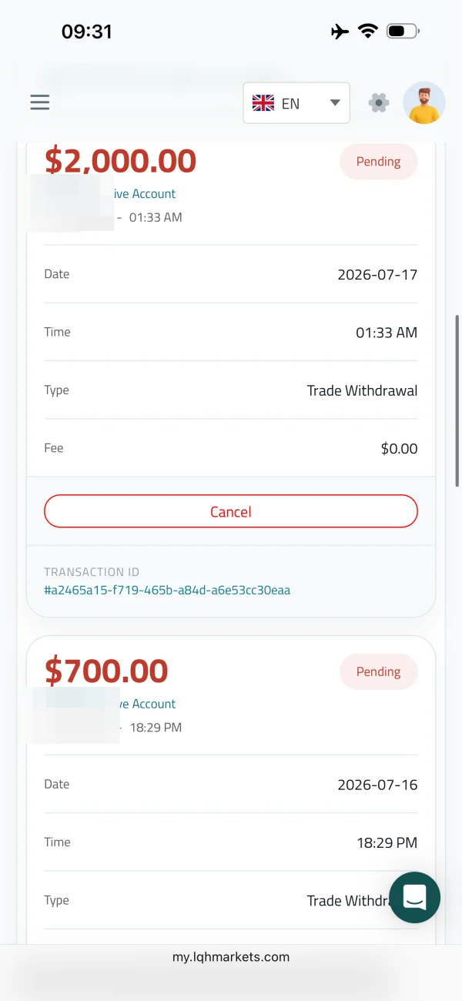Tap the battery status icon
Image resolution: width=462 pixels, height=1001 pixels.
(403, 32)
